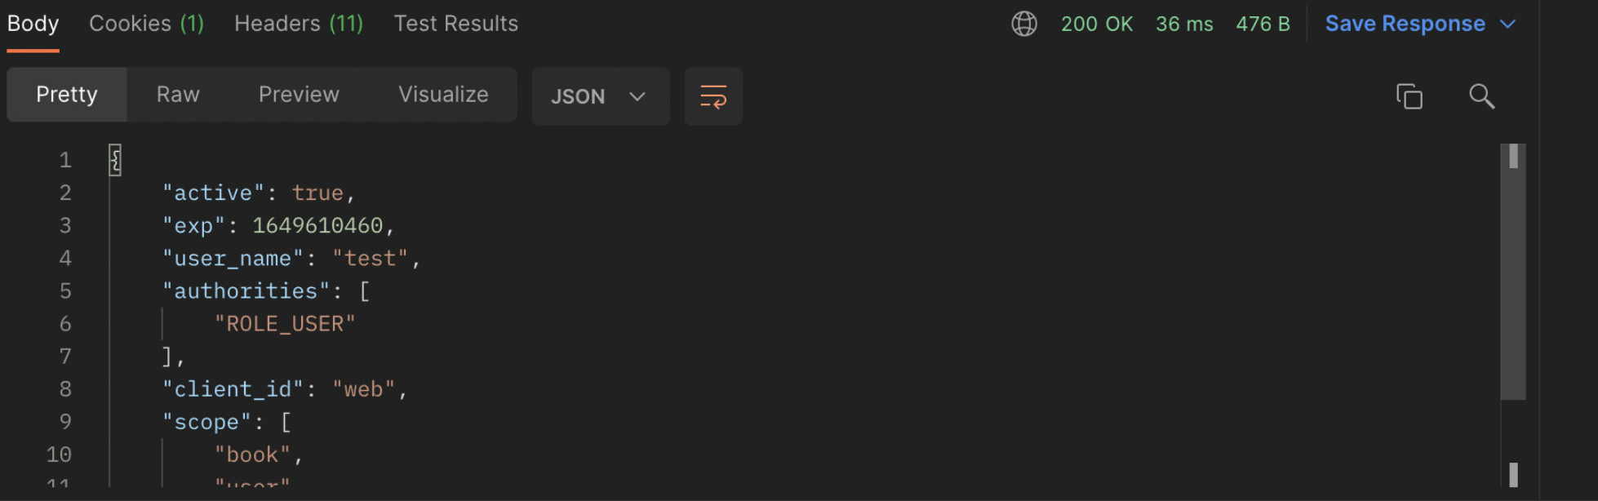Screen dimensions: 1598x501
Task: Select the Pretty view mode
Action: click(x=67, y=95)
